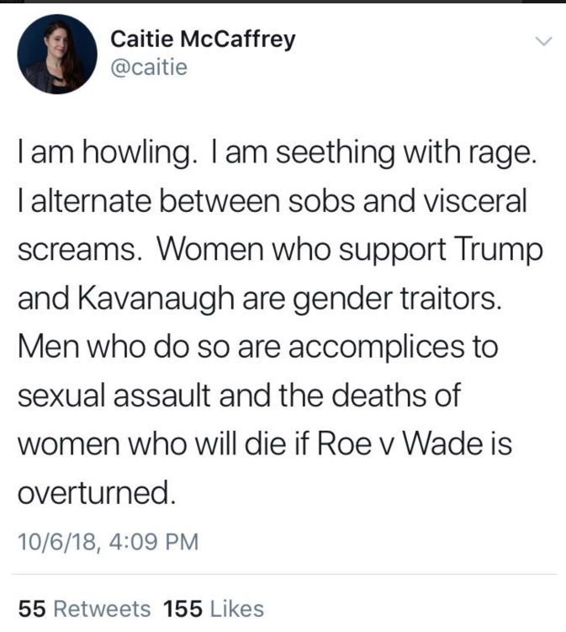View the 155 Likes list

214,608
